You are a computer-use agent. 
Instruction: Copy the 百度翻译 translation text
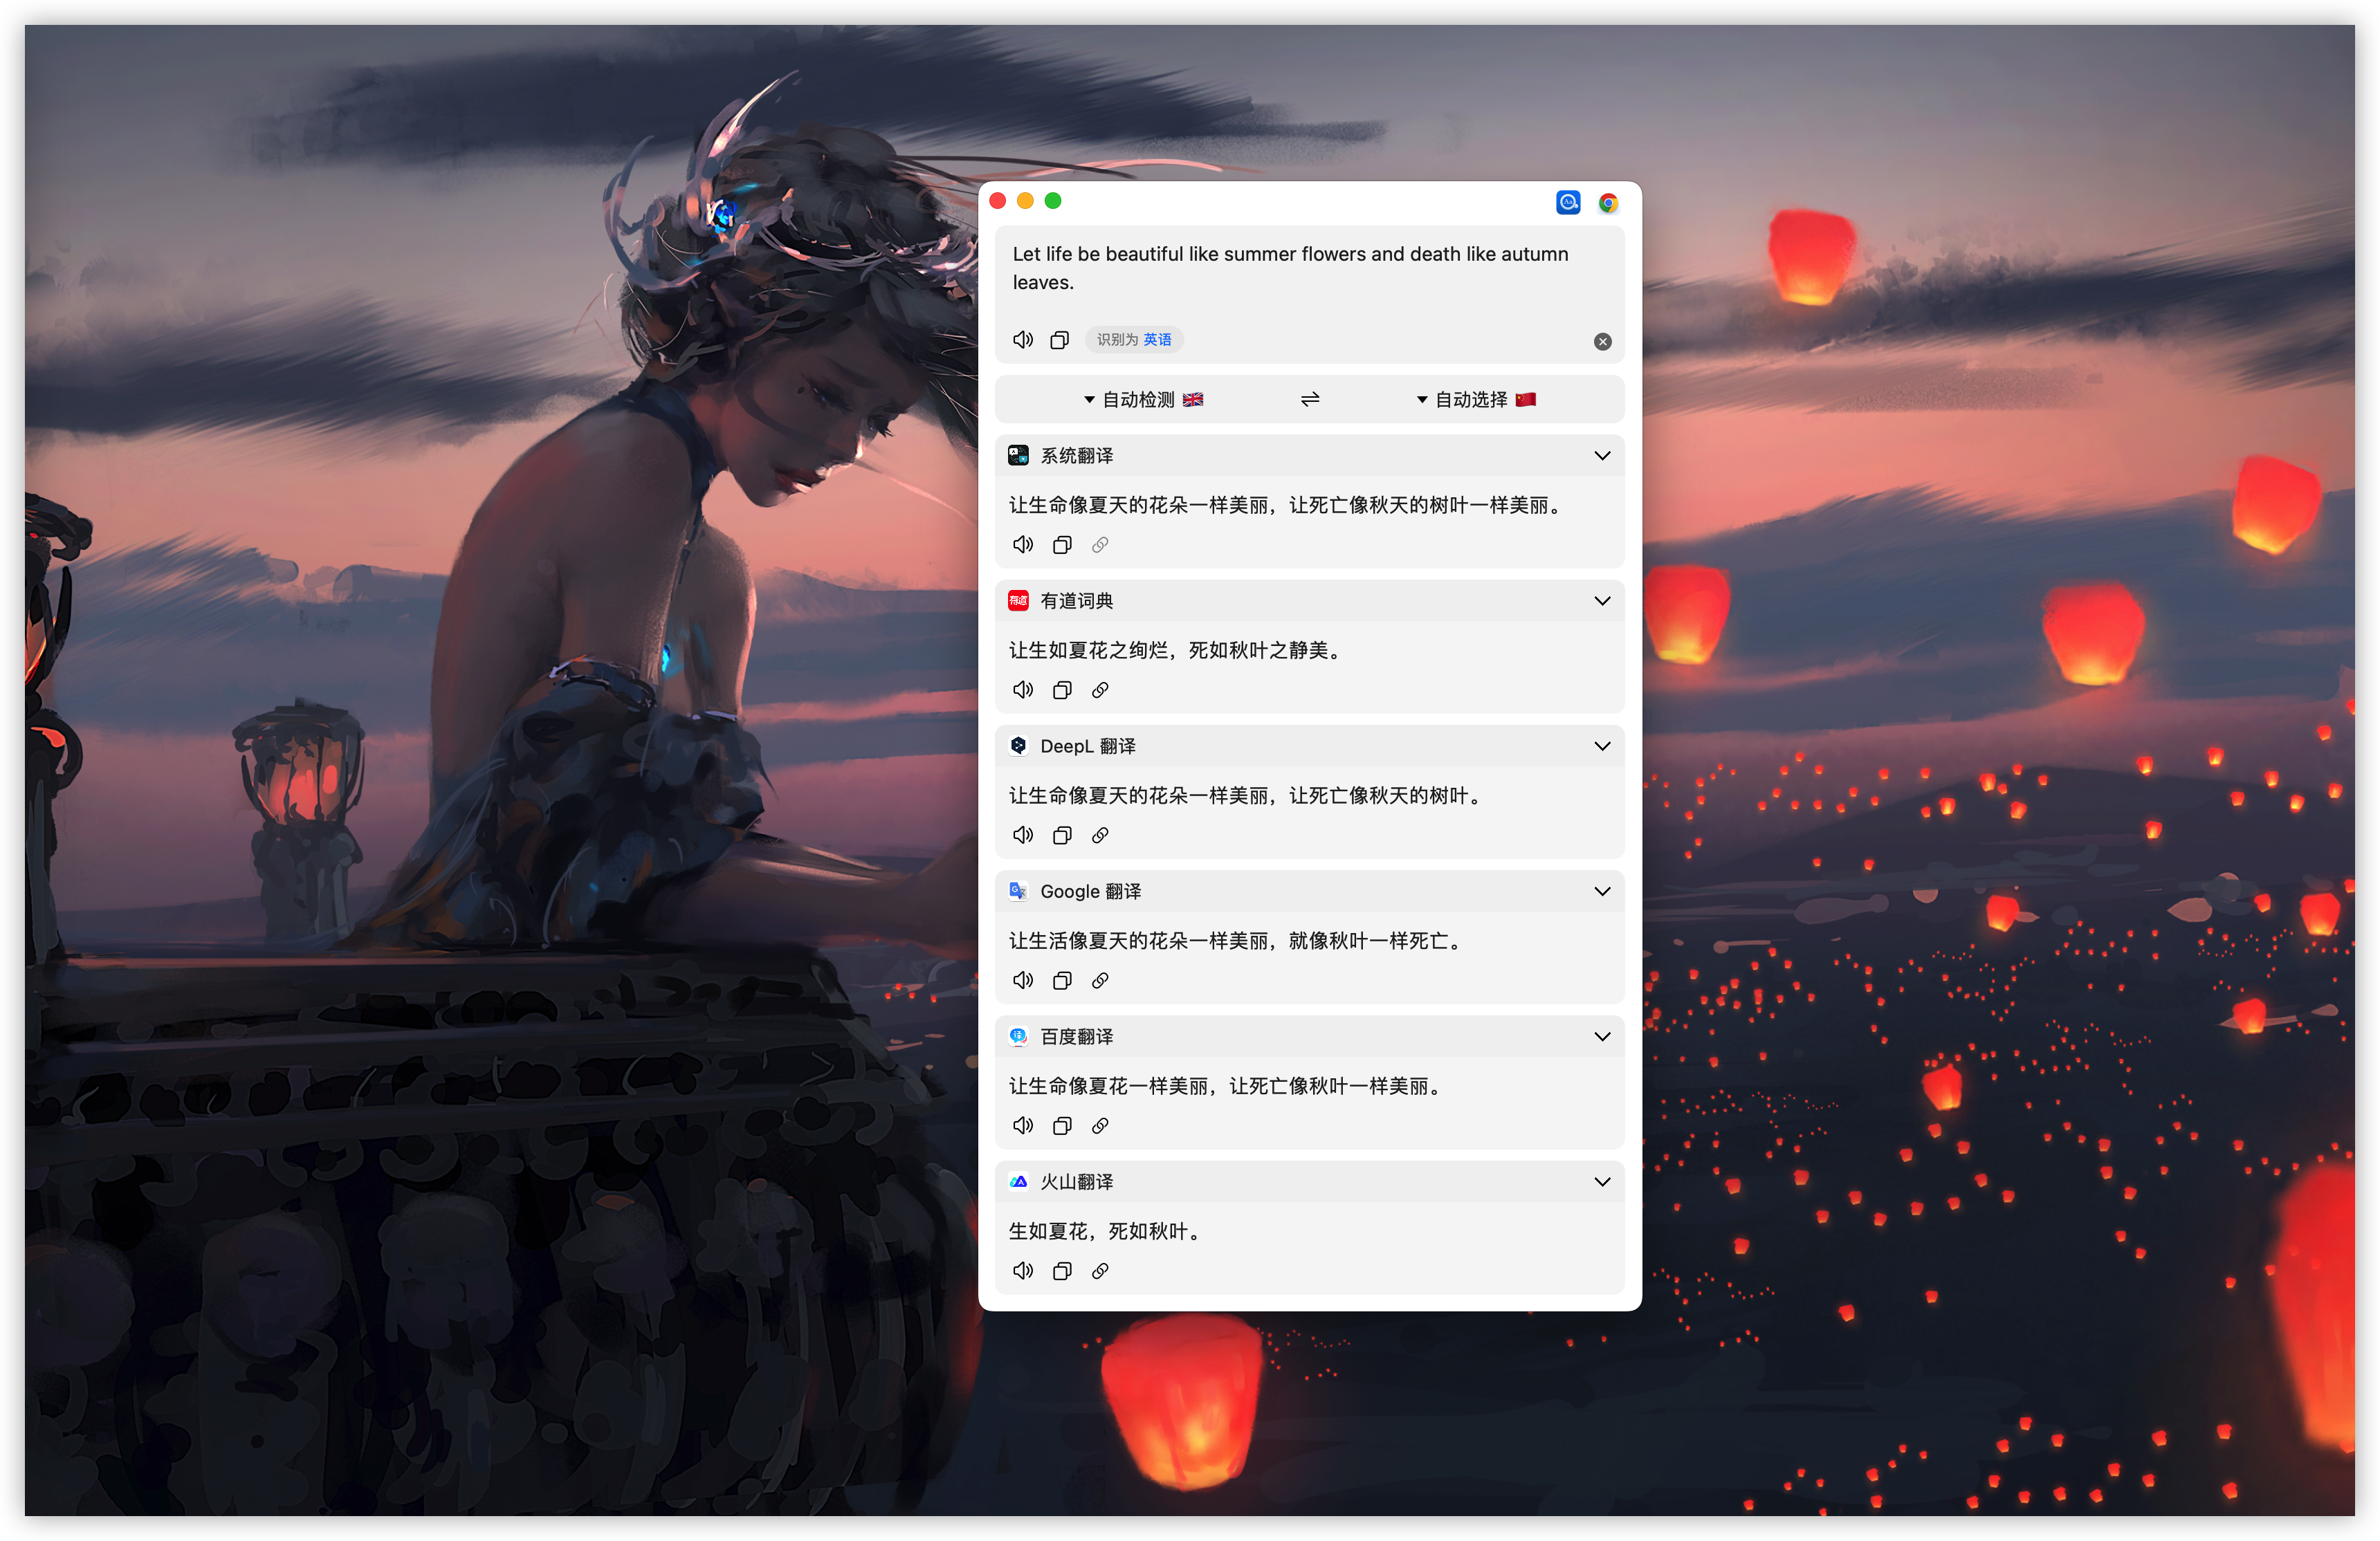(1062, 1126)
